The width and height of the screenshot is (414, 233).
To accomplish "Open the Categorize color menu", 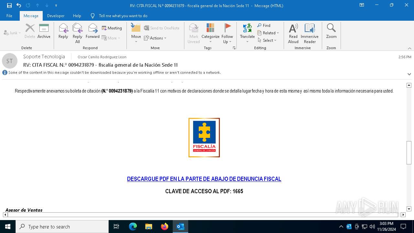I will (211, 33).
